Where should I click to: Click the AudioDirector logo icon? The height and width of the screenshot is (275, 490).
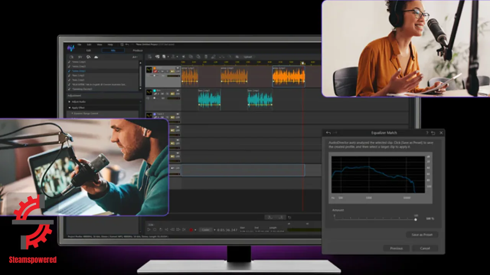pos(71,48)
